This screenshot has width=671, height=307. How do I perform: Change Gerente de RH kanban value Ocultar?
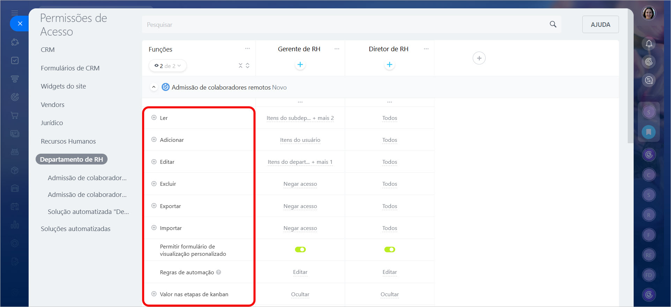[x=300, y=294]
